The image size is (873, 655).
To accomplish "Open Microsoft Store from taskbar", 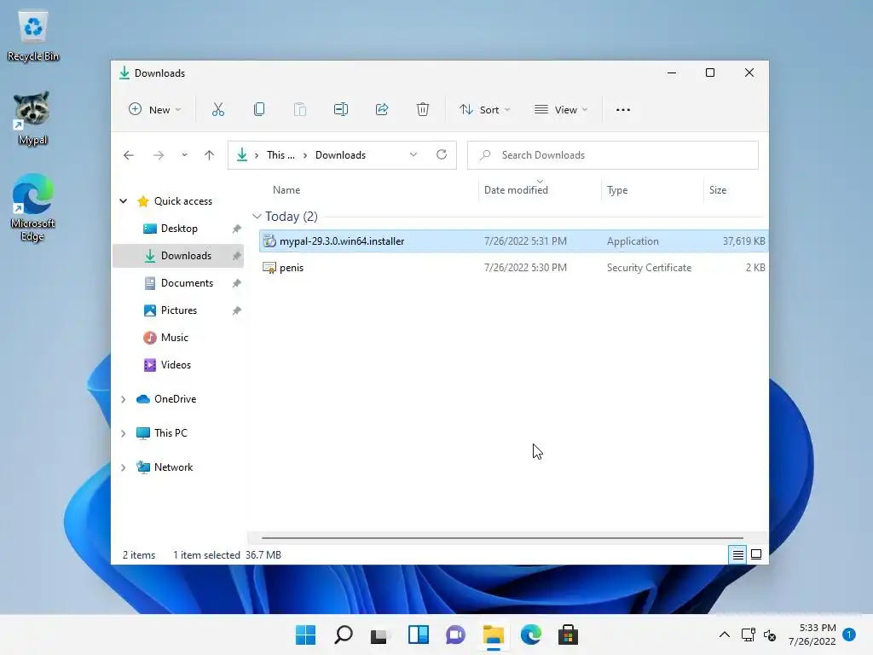I will [568, 635].
